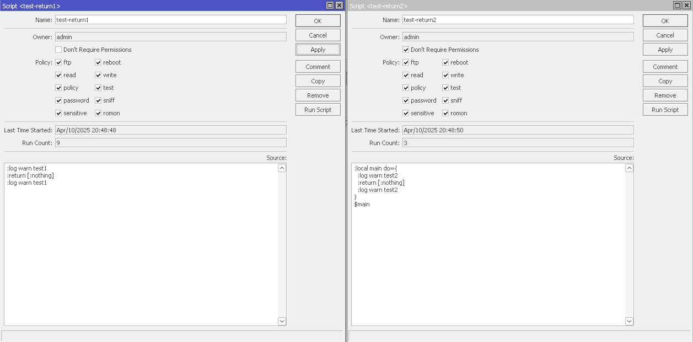This screenshot has width=693, height=342.
Task: Add a comment to test-return1
Action: (318, 66)
